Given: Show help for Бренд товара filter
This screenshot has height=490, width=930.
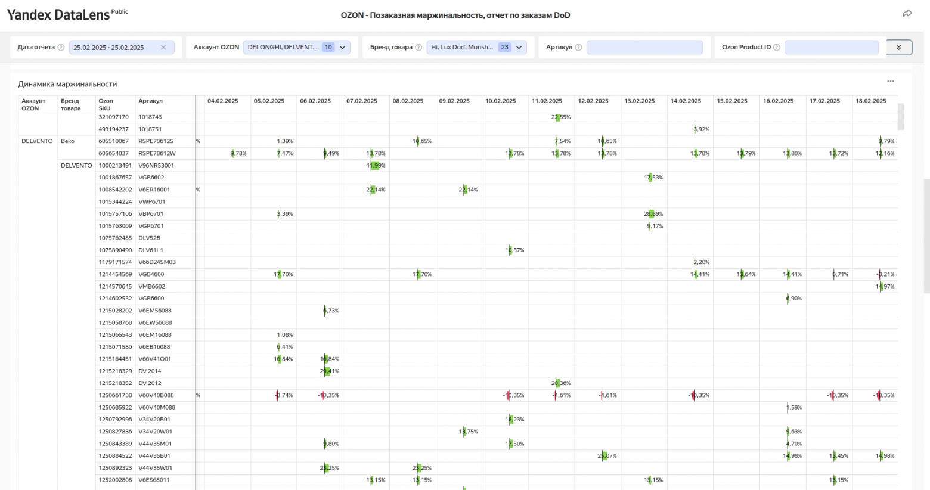Looking at the screenshot, I should pyautogui.click(x=418, y=48).
